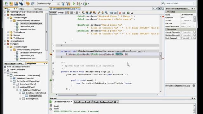Switch to the Files tab
The image size is (203, 114).
pyautogui.click(x=22, y=9)
